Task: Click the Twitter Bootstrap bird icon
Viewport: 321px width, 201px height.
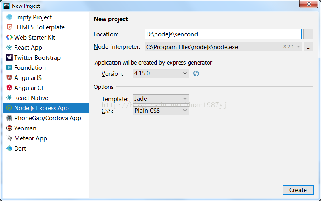Action: point(9,58)
